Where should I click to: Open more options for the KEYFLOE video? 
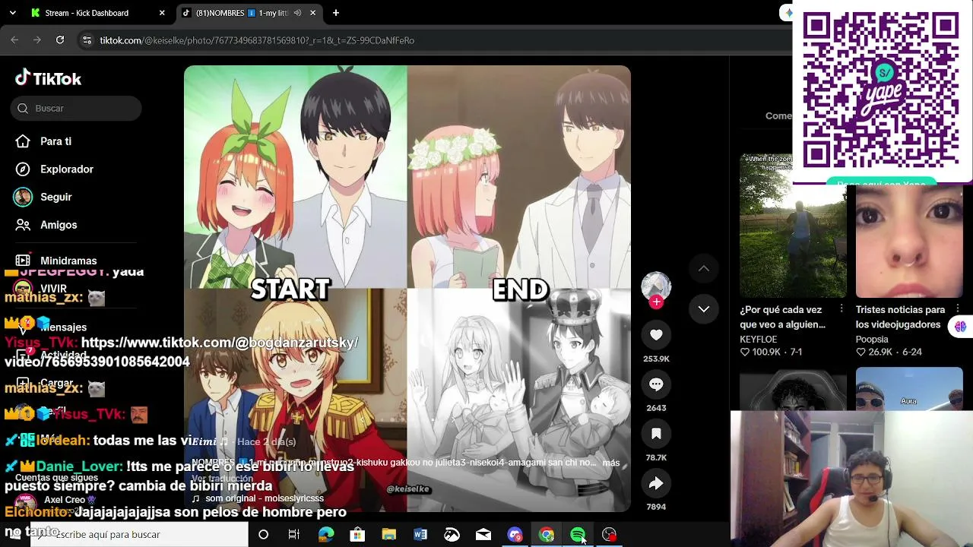click(x=841, y=308)
